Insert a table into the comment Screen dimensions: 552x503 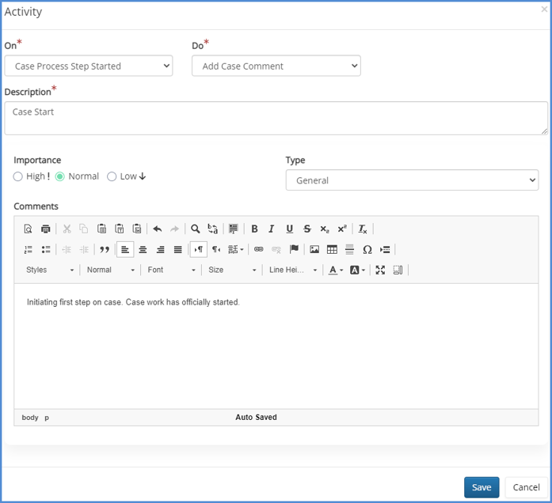332,249
